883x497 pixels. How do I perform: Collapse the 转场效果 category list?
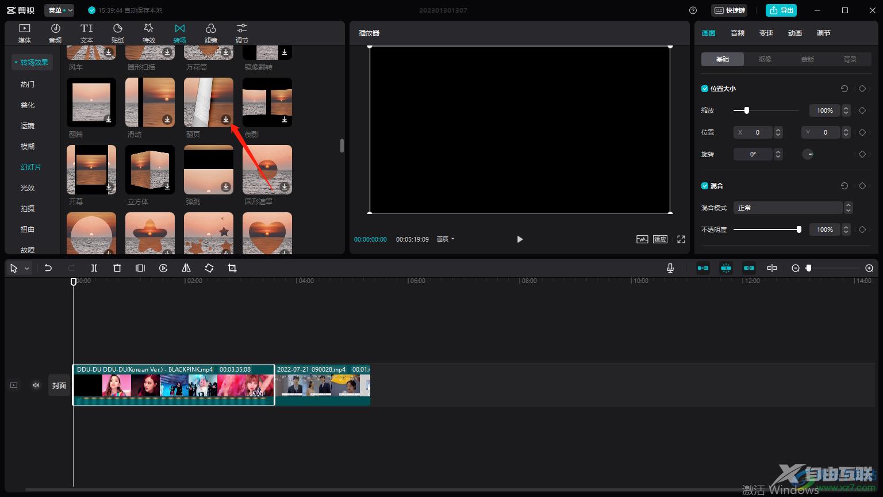coord(32,62)
